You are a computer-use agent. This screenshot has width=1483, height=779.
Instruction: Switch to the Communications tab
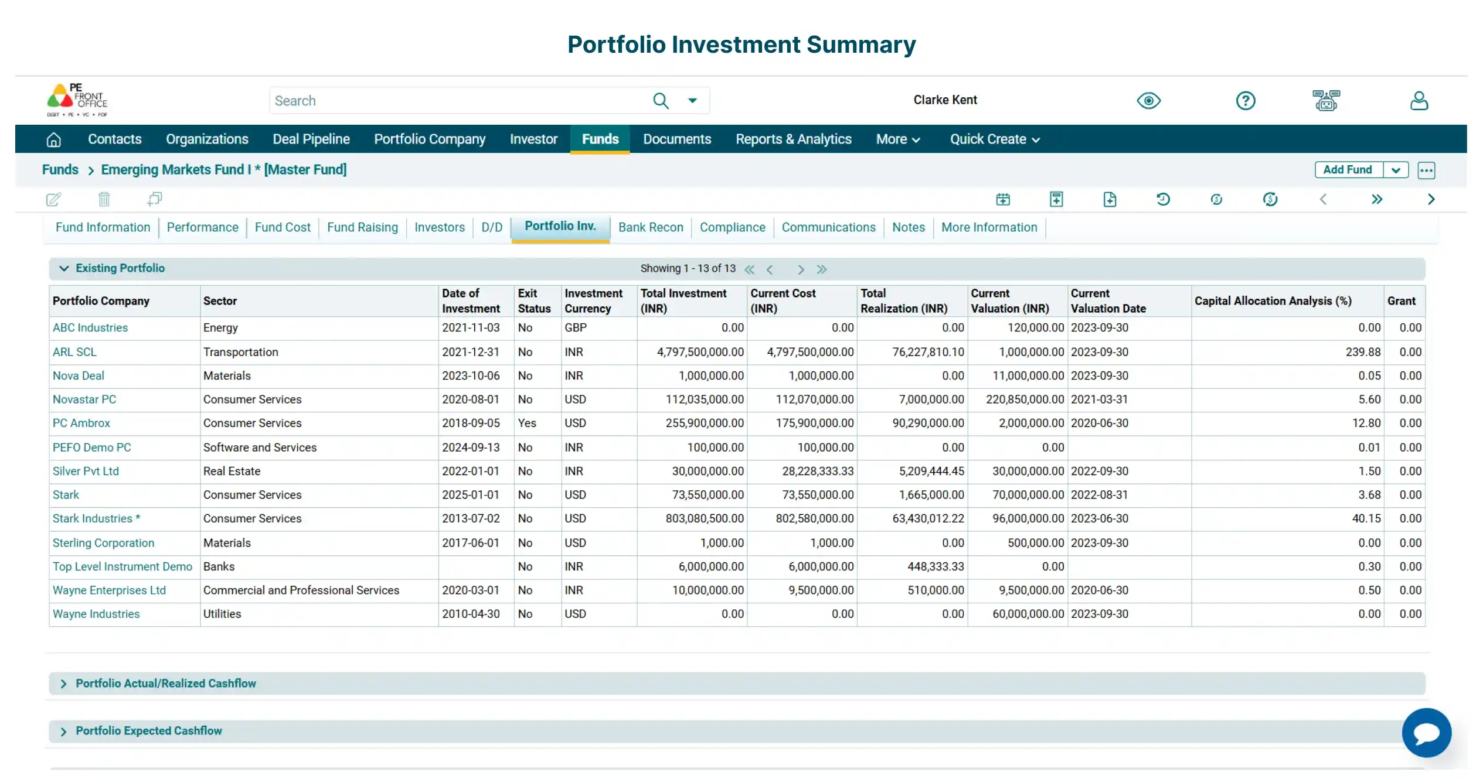point(828,228)
